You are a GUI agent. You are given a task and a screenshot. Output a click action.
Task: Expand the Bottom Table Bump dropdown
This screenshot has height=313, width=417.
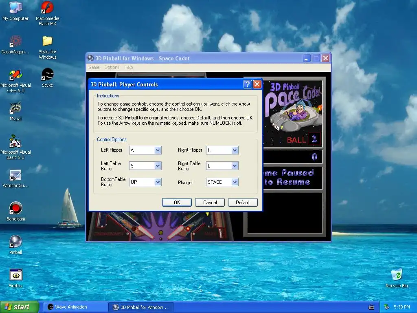click(x=158, y=182)
